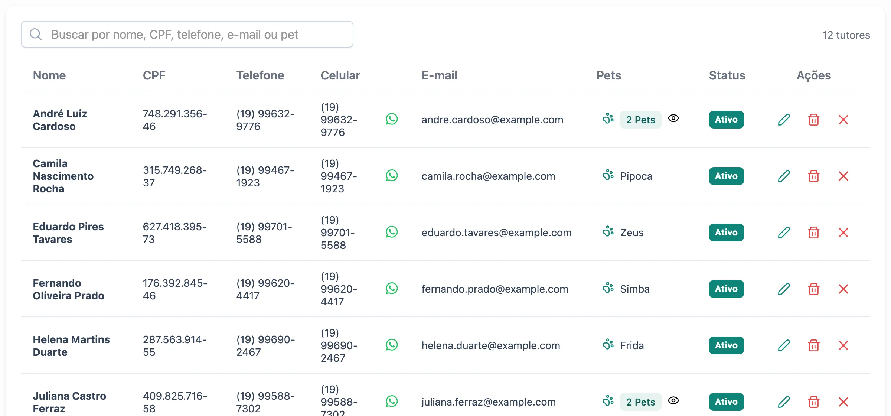Click the paw icon beside Frida
891x416 pixels.
pos(608,344)
